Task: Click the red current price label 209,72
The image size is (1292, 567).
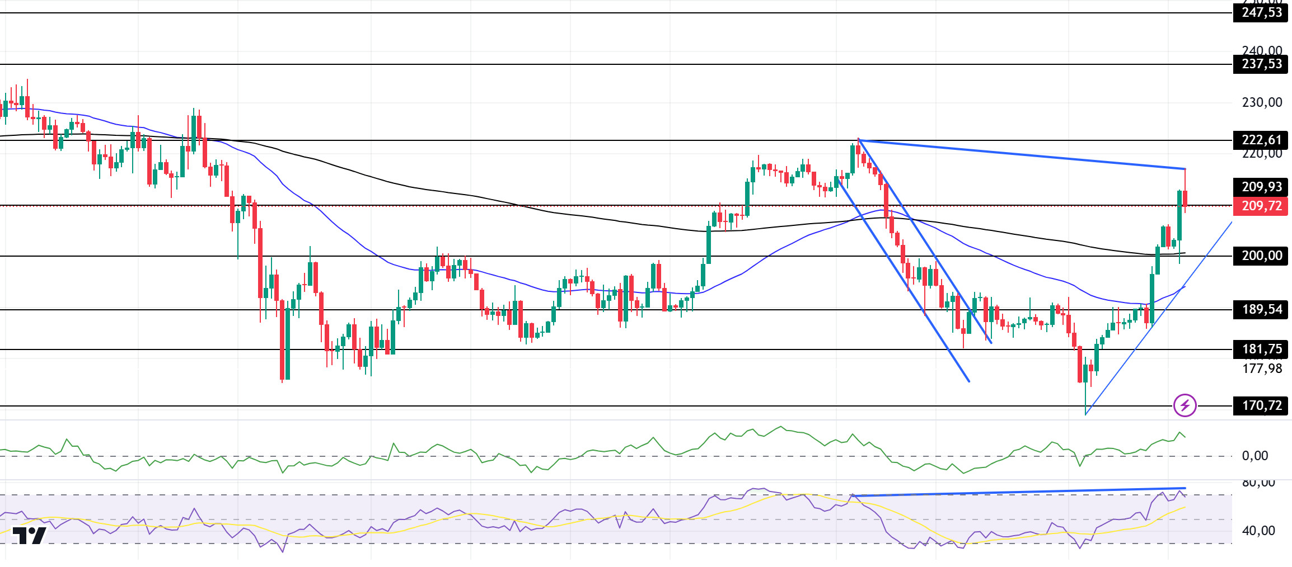Action: coord(1261,206)
